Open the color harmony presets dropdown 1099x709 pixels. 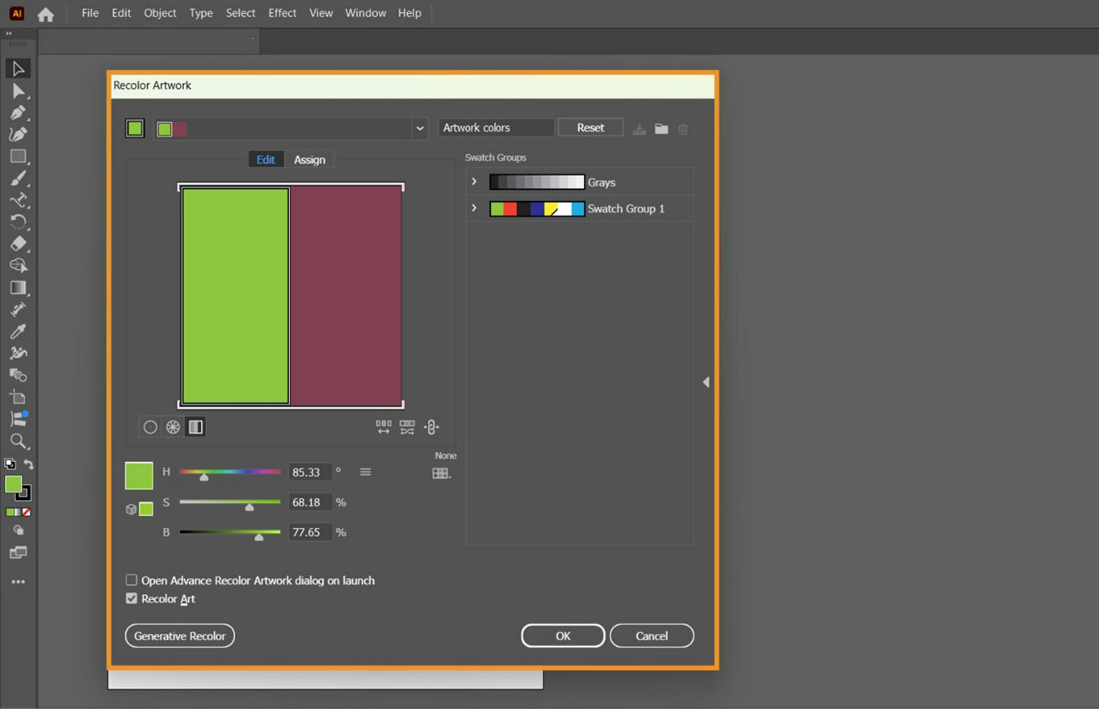click(420, 129)
